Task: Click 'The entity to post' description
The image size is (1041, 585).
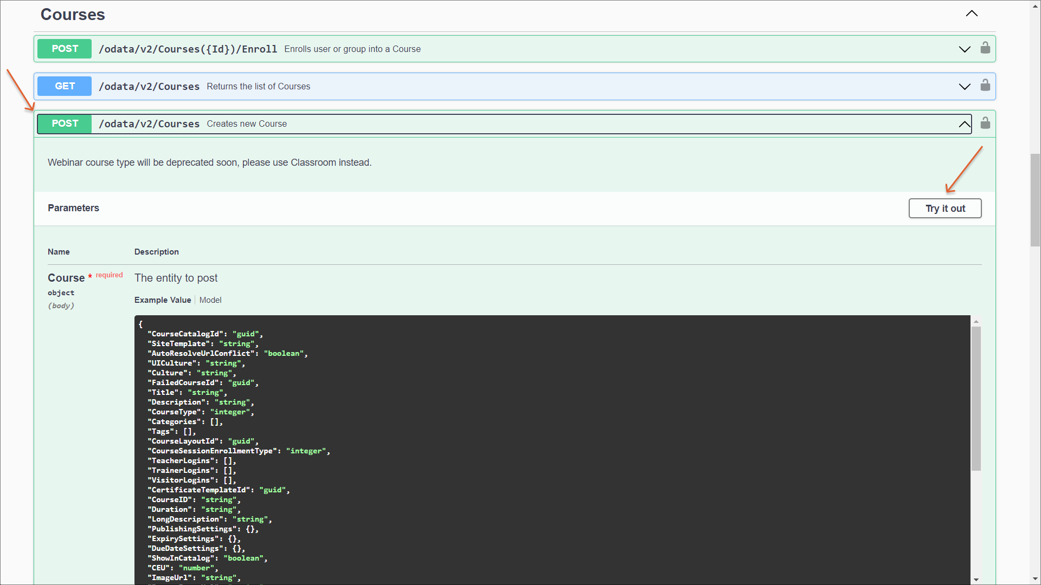Action: click(x=176, y=278)
